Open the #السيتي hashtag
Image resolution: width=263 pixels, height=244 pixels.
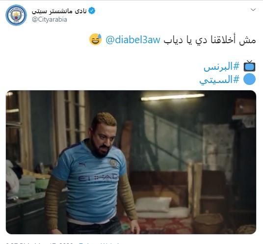[x=219, y=80]
